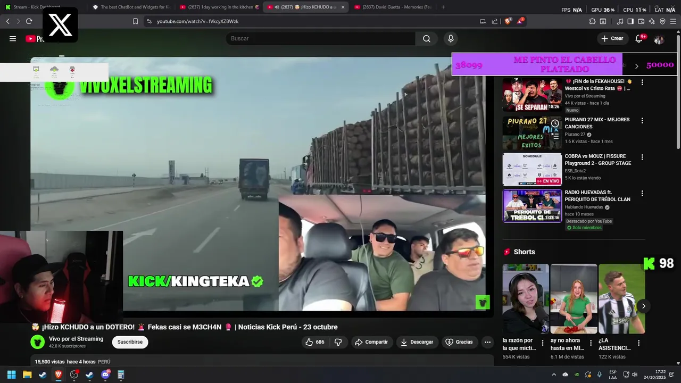This screenshot has width=681, height=383.
Task: Click the install/cast screen icon in address bar
Action: tap(483, 21)
